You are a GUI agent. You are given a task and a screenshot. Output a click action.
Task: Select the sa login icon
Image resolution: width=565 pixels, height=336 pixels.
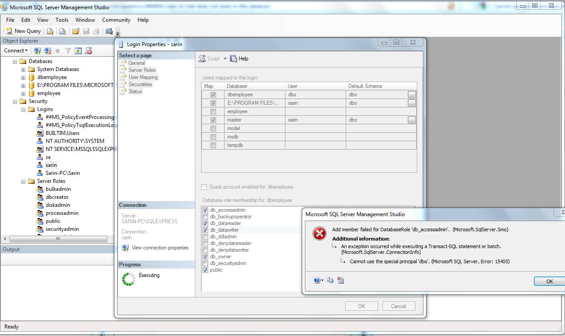(x=40, y=157)
